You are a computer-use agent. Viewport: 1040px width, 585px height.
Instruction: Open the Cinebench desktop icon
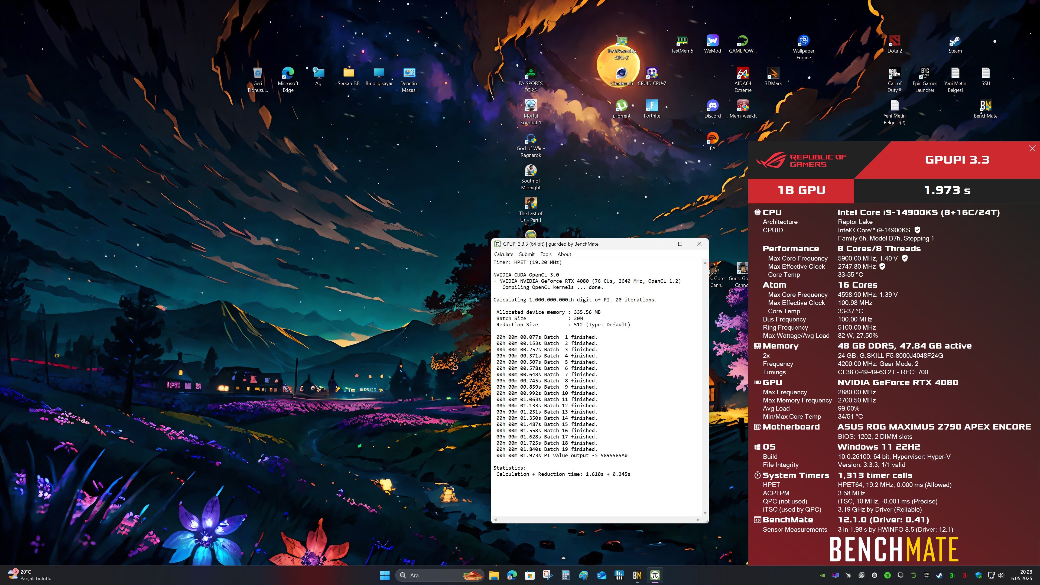[621, 77]
